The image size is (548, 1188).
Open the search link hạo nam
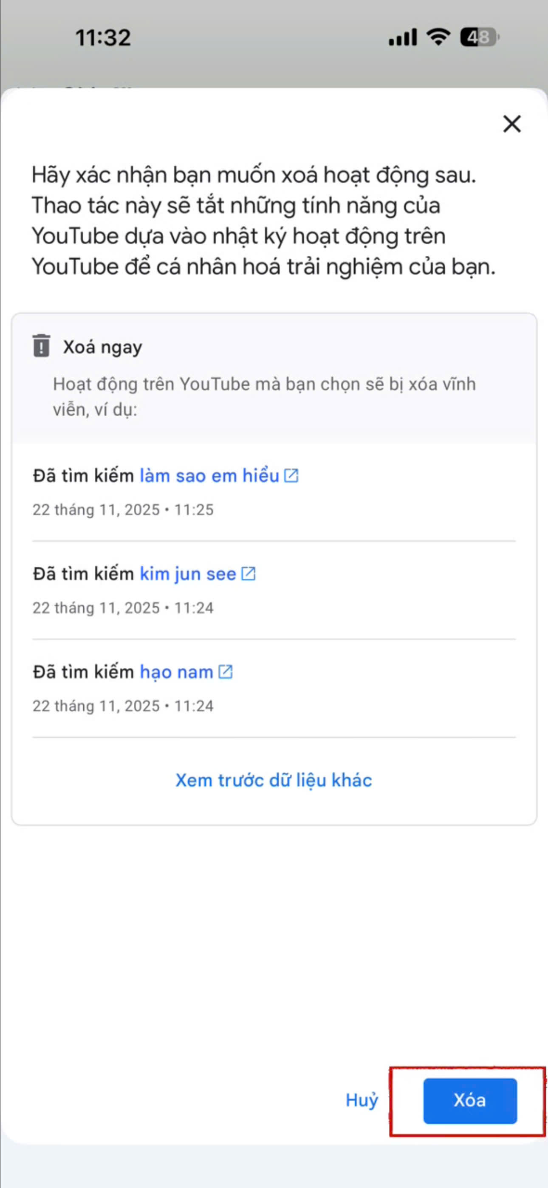pos(176,673)
